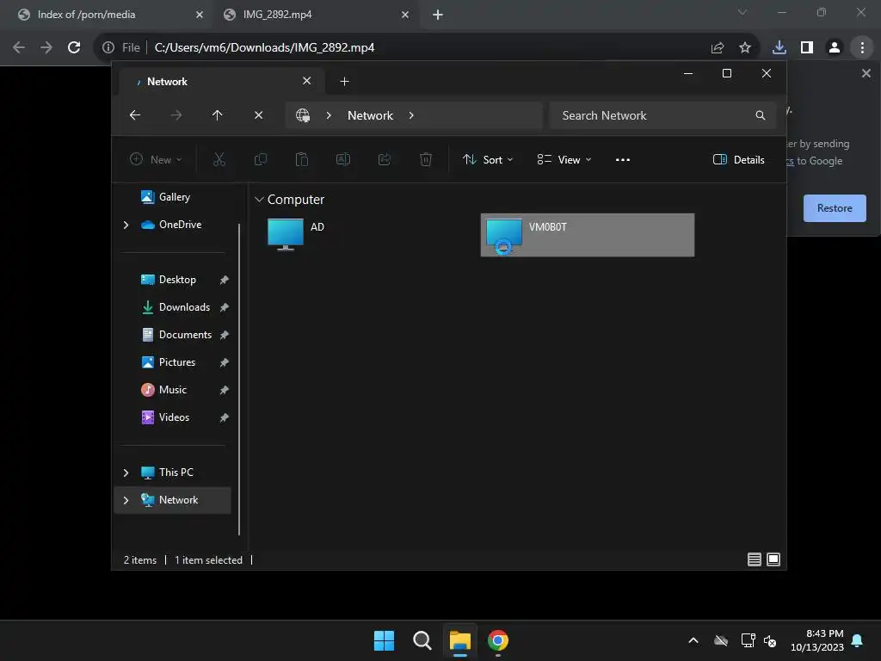Click the chevron before Network in address bar
This screenshot has height=661, width=881.
(329, 115)
